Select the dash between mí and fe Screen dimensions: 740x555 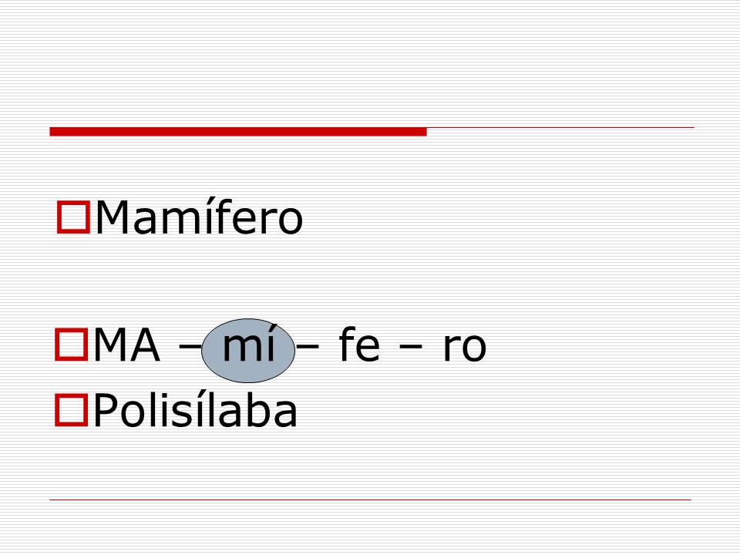coord(308,346)
